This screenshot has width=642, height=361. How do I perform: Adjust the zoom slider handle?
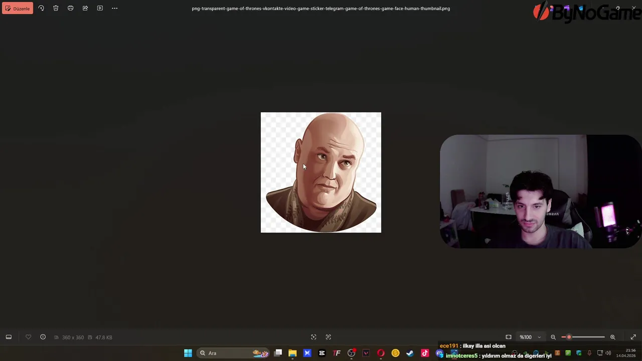(569, 337)
